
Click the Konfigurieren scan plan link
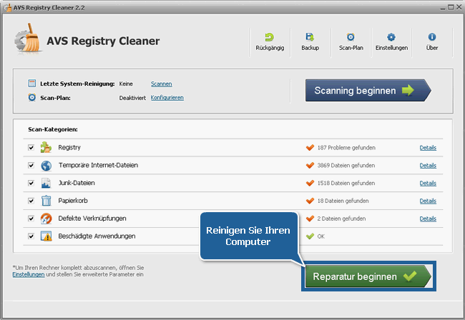pyautogui.click(x=167, y=97)
